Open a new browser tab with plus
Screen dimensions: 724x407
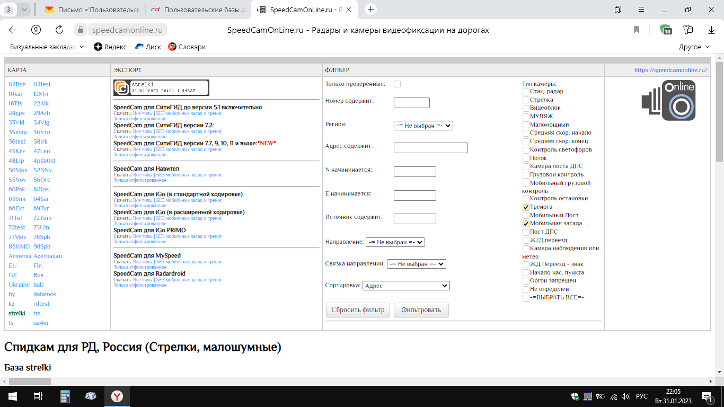[x=371, y=10]
